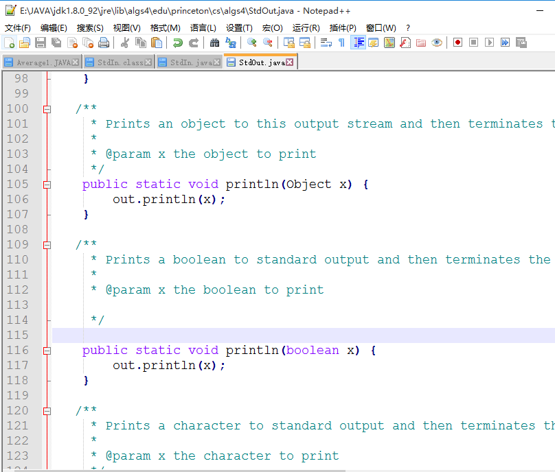The height and width of the screenshot is (472, 555).
Task: Show the Document Map panel icon
Action: point(389,43)
